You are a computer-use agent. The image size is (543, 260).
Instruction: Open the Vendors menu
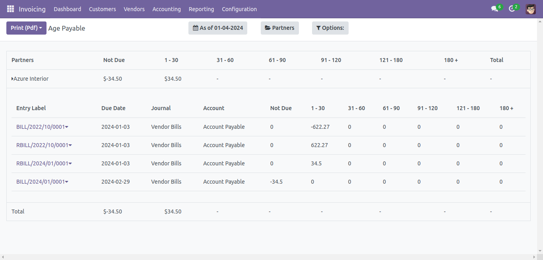(x=134, y=9)
